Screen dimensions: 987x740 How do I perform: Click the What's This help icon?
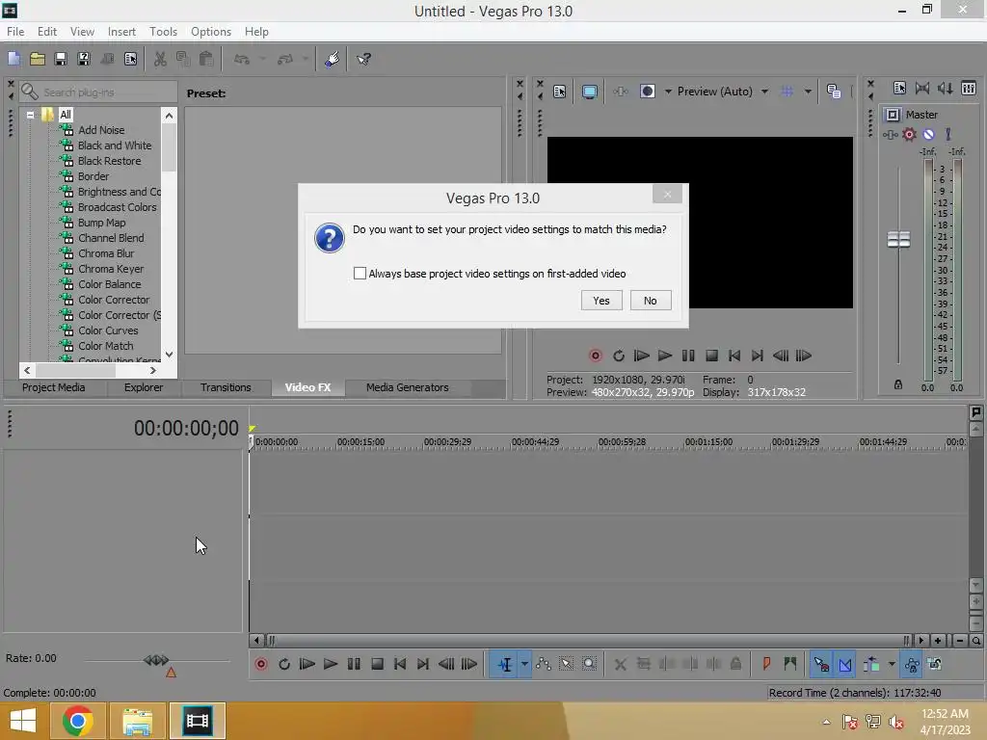(x=363, y=59)
